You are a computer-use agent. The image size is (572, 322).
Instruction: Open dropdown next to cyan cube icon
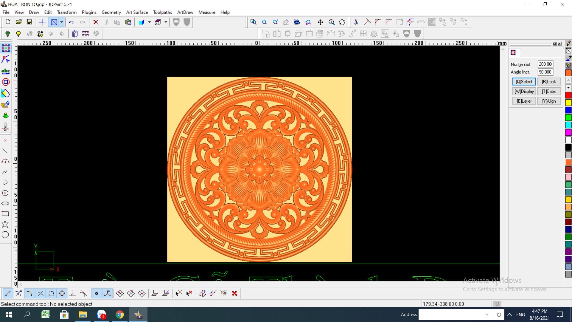point(150,22)
